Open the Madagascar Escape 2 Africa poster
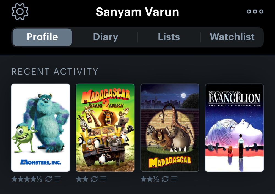Image resolution: width=275 pixels, height=194 pixels. (105, 128)
